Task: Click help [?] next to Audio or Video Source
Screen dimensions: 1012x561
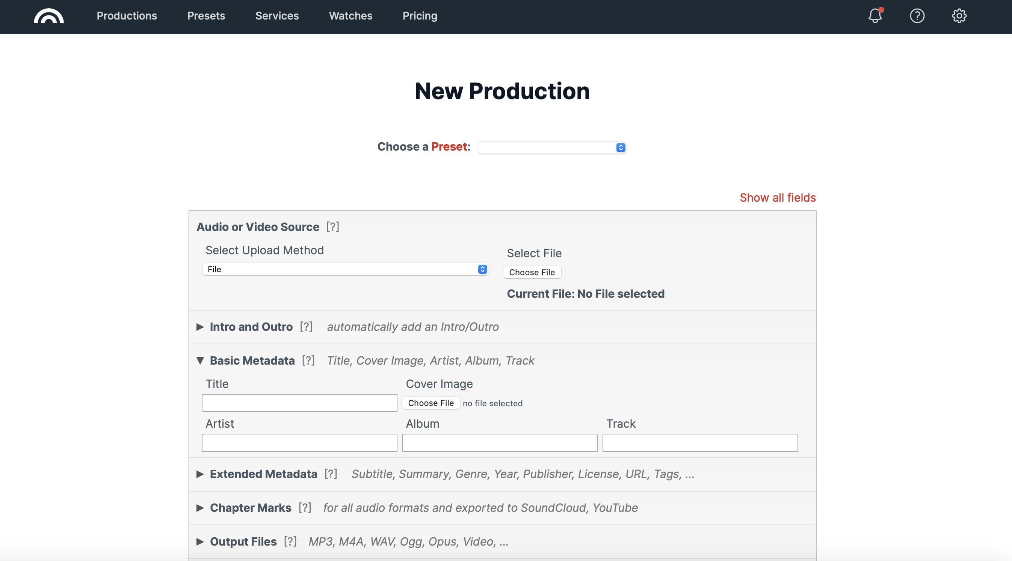Action: pos(332,227)
